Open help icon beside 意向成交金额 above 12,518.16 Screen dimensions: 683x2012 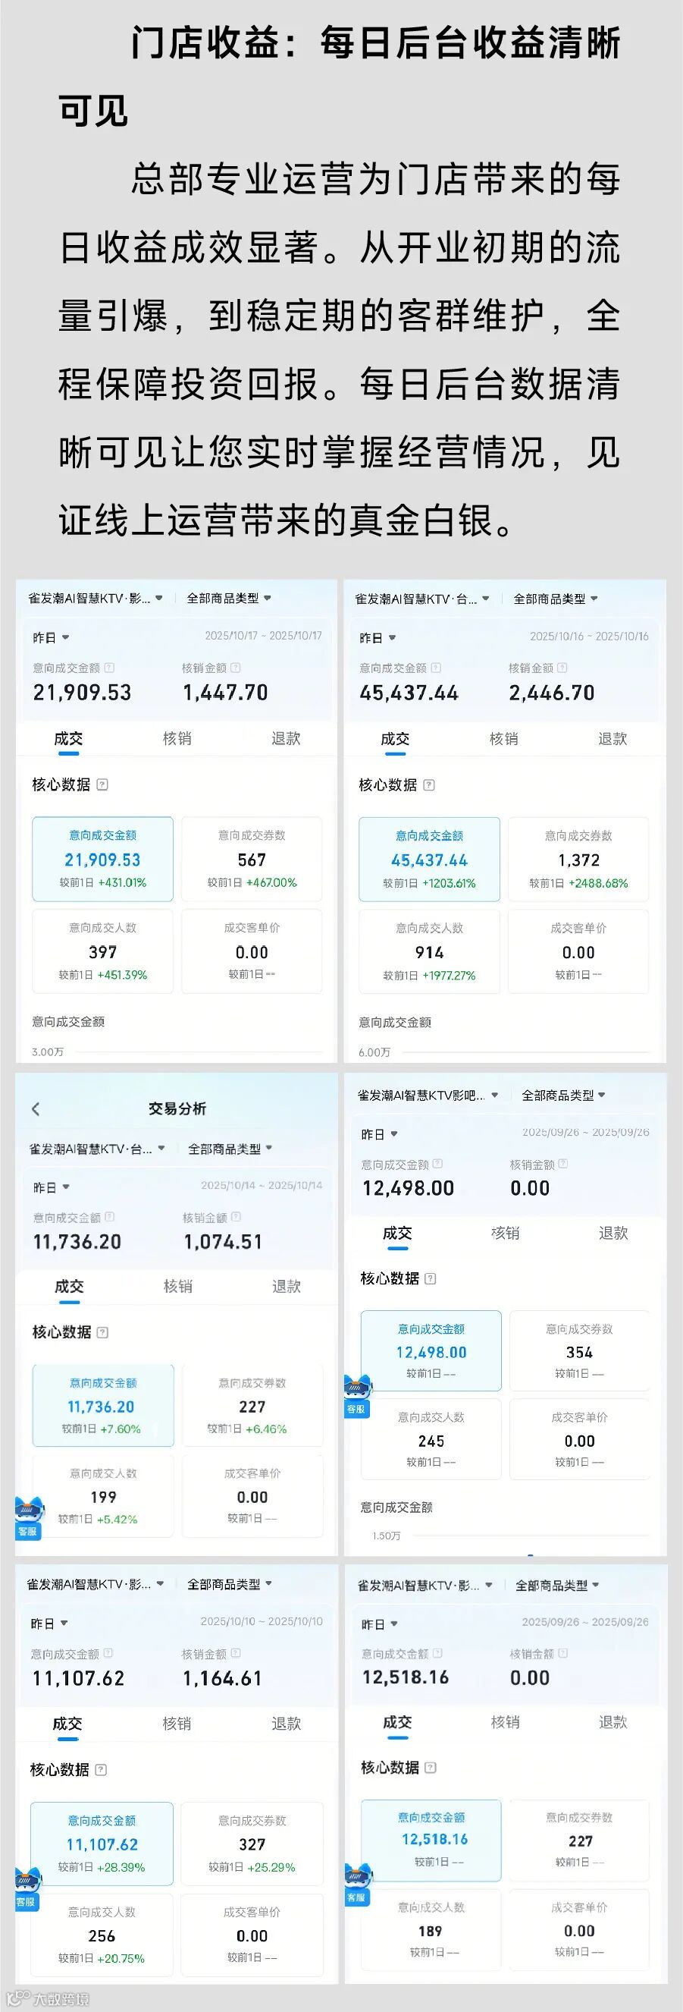tap(438, 1653)
